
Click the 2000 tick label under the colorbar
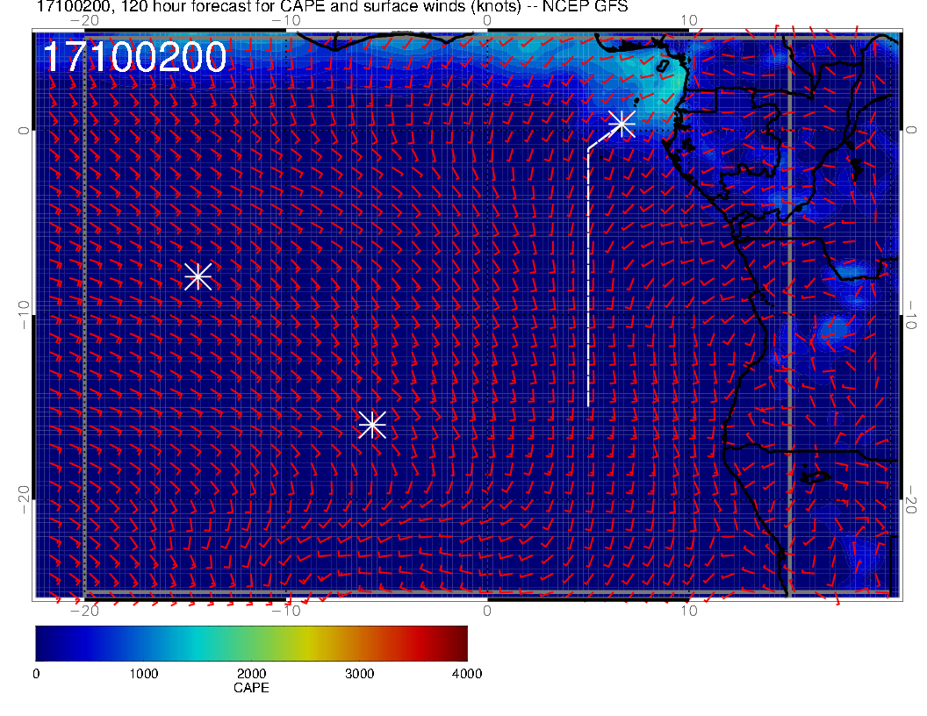coord(251,674)
